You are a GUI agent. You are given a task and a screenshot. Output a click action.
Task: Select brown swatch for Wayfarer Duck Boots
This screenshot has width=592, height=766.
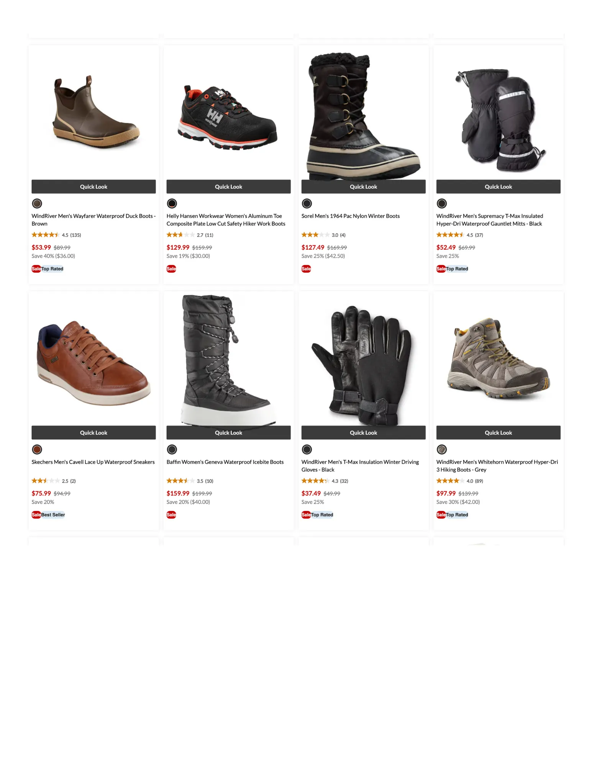click(37, 203)
